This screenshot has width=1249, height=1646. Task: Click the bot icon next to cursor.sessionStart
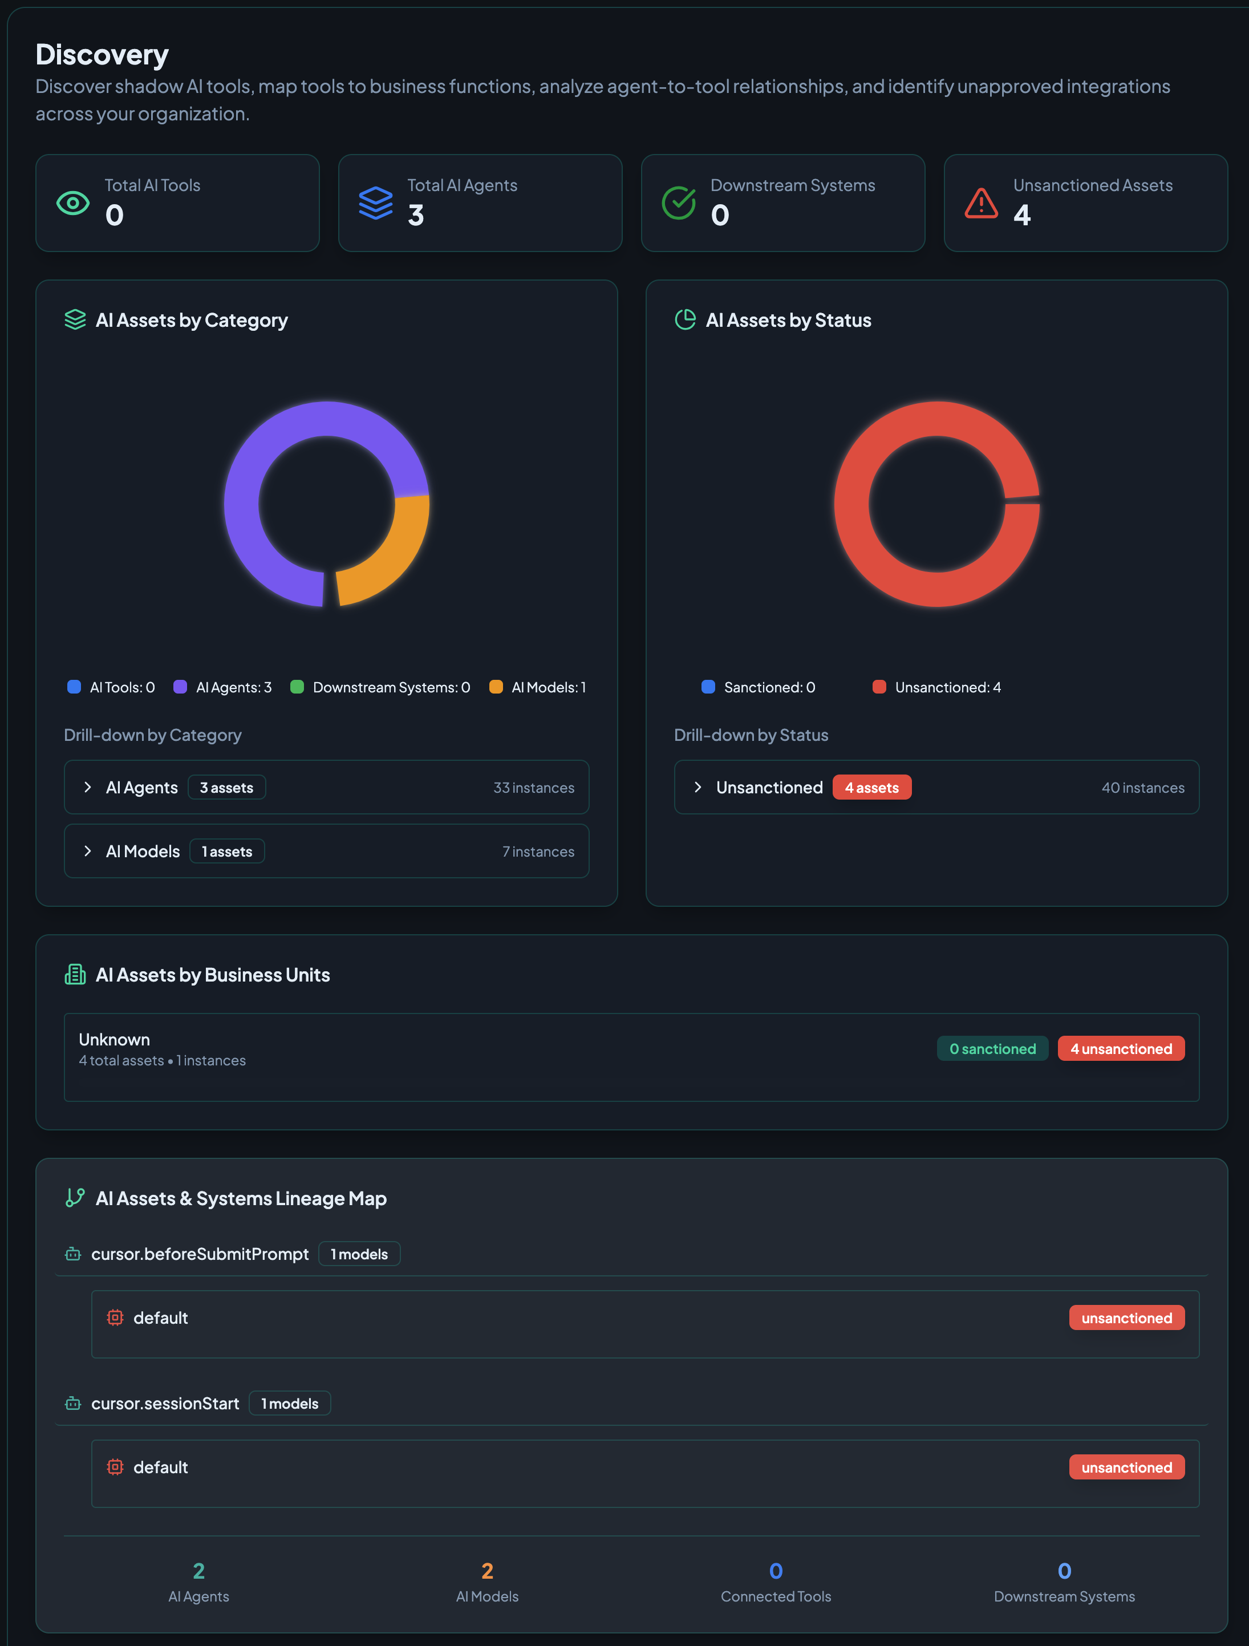click(73, 1404)
